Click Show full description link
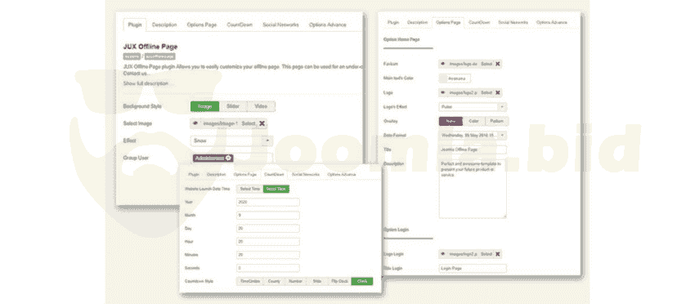This screenshot has width=695, height=304. [146, 83]
